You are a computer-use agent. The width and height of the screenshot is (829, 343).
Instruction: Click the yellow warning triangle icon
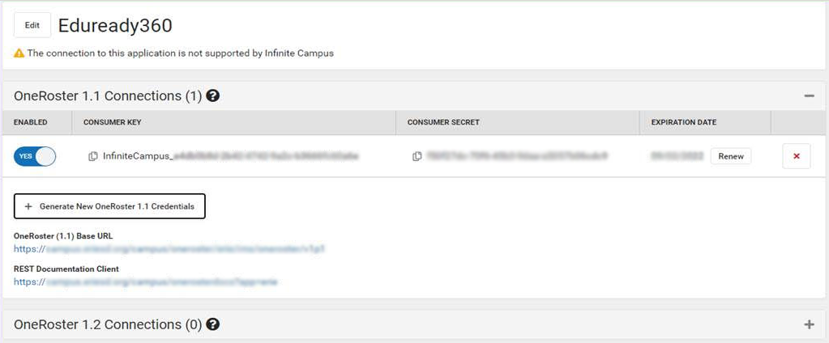pos(19,53)
